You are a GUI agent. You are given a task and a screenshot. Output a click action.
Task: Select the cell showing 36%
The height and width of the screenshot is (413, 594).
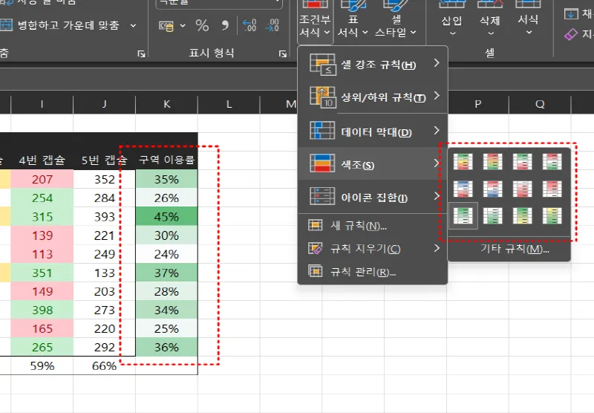pos(166,347)
